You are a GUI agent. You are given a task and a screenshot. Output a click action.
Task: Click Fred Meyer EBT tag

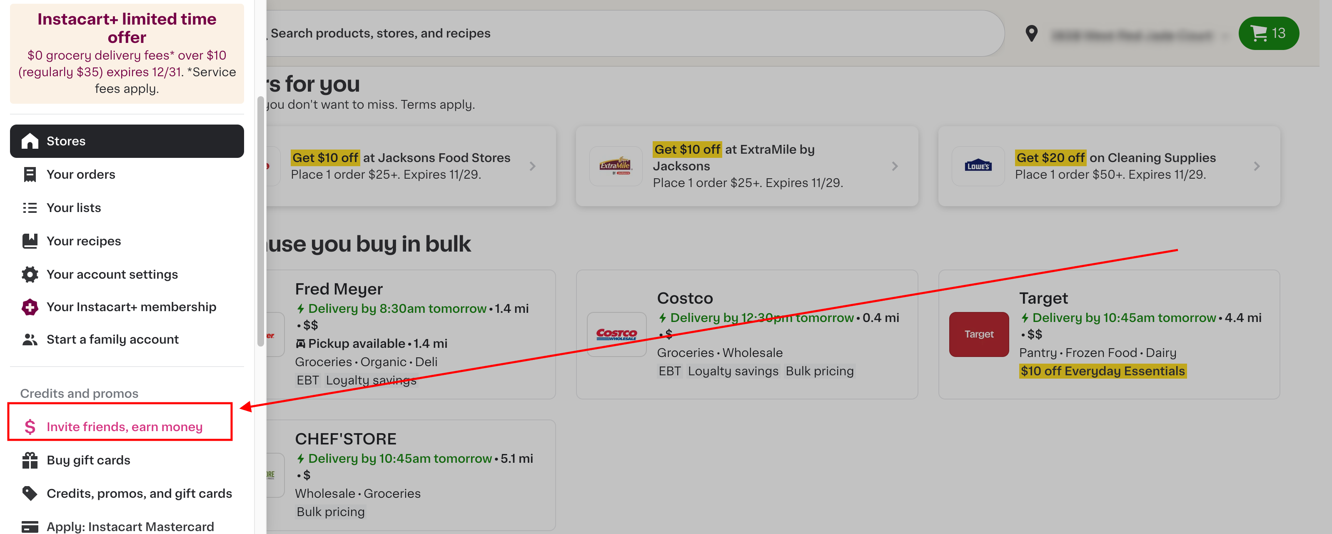coord(307,380)
